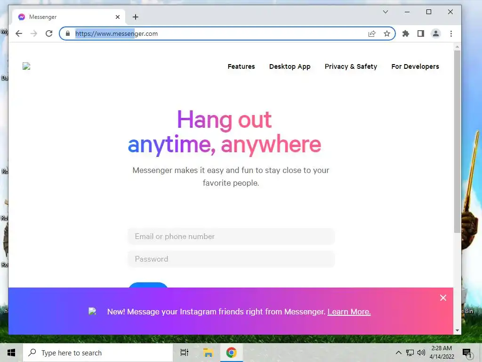Focus the Password field
Viewport: 482px width, 362px height.
point(231,259)
